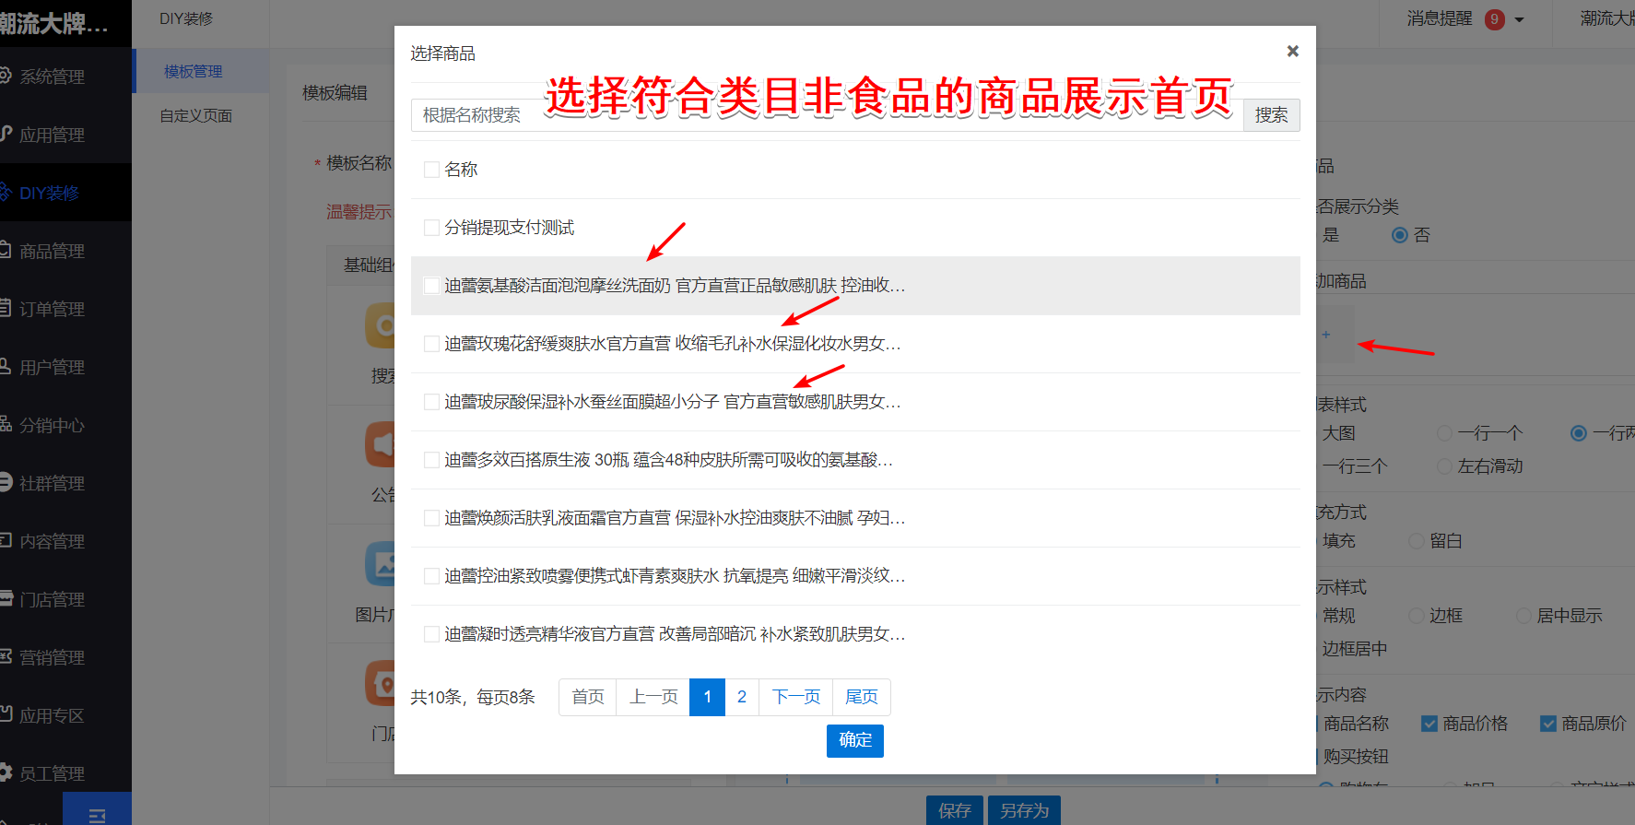Click the 搜索 button
This screenshot has height=825, width=1635.
point(1271,115)
